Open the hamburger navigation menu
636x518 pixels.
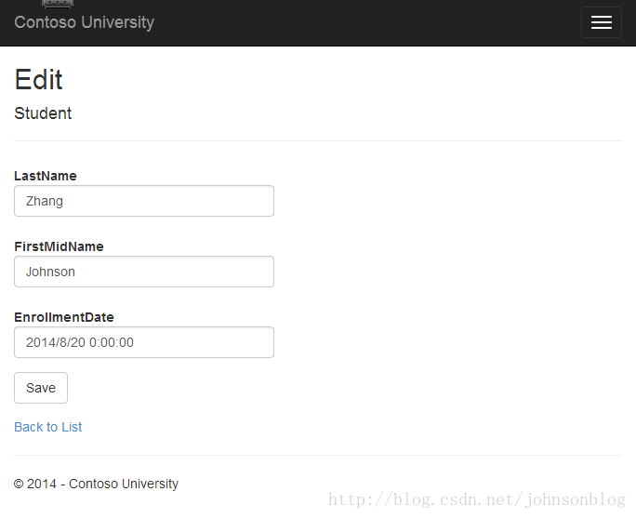[x=601, y=22]
